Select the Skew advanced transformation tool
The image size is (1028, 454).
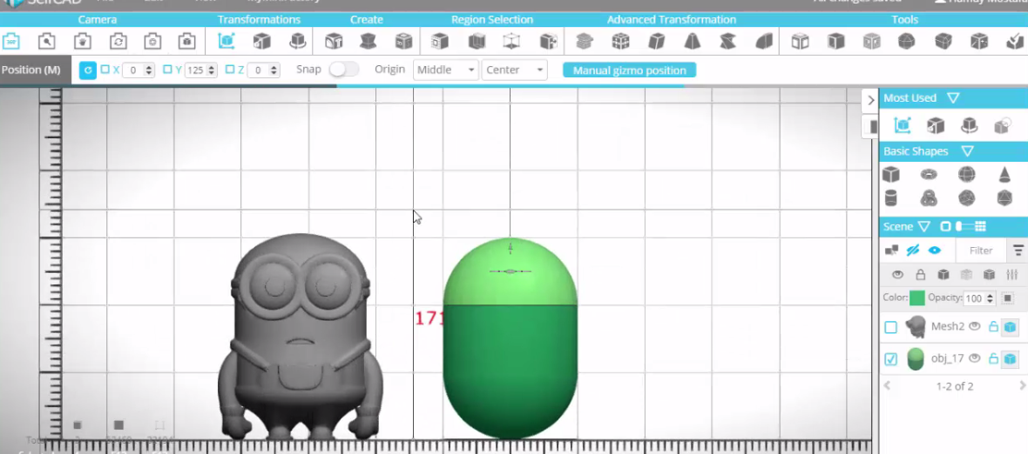pyautogui.click(x=656, y=41)
